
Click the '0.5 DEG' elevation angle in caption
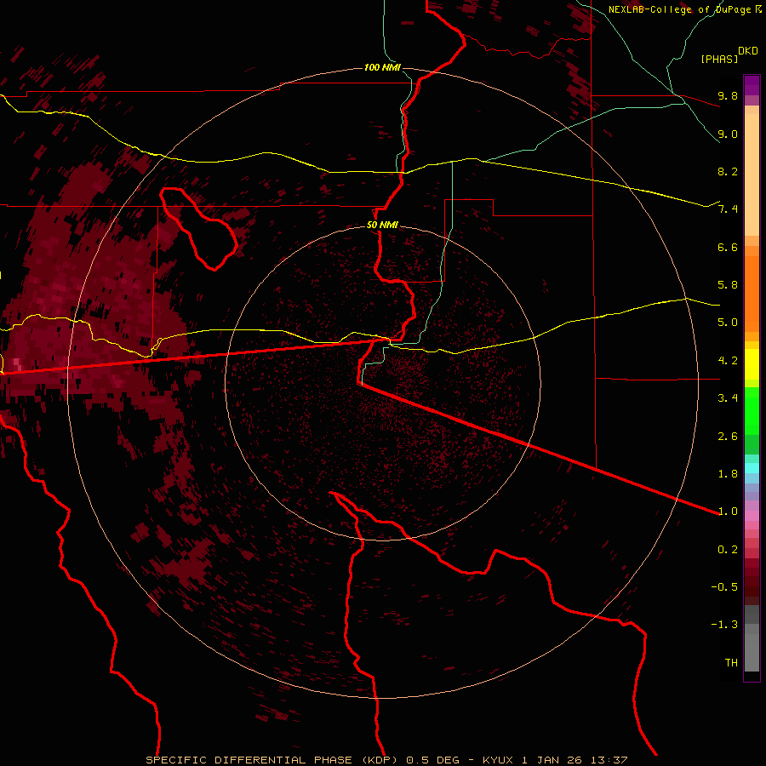pyautogui.click(x=433, y=760)
